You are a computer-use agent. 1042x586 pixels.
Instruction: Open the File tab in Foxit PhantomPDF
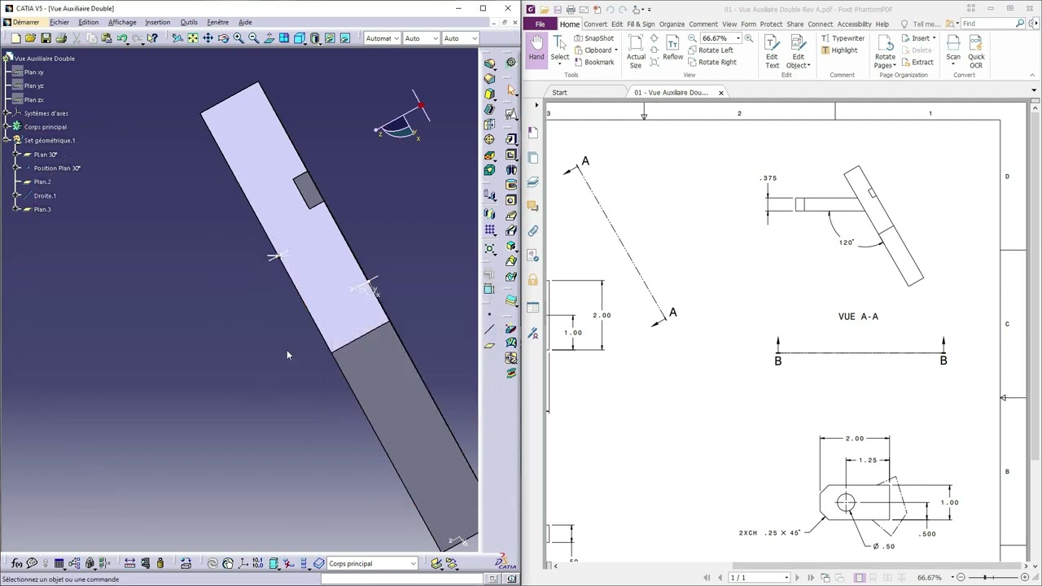[x=540, y=24]
